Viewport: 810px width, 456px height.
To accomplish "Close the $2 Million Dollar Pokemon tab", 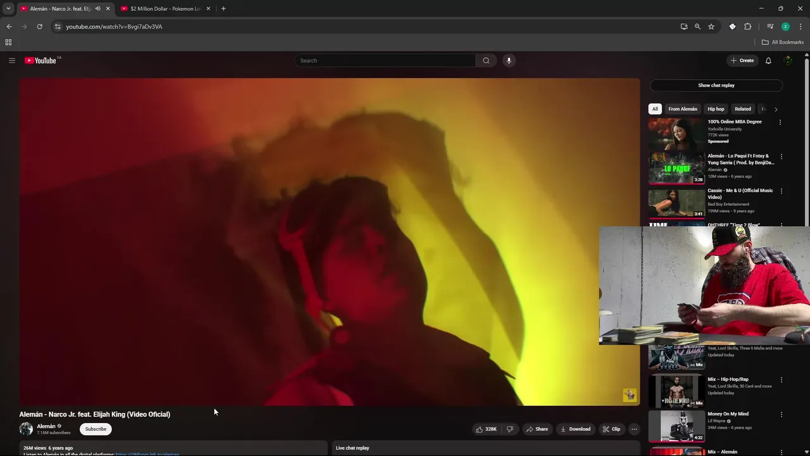I will (x=208, y=9).
